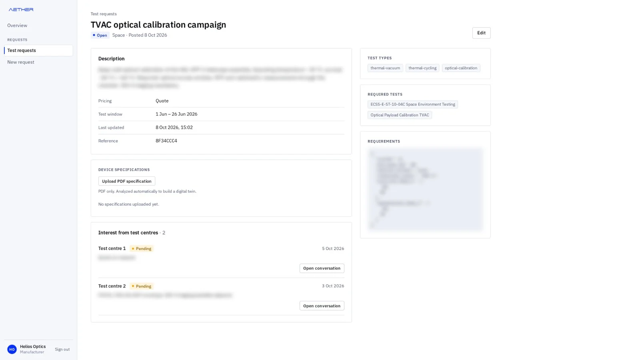Click Test centre 2 name

coord(112,286)
